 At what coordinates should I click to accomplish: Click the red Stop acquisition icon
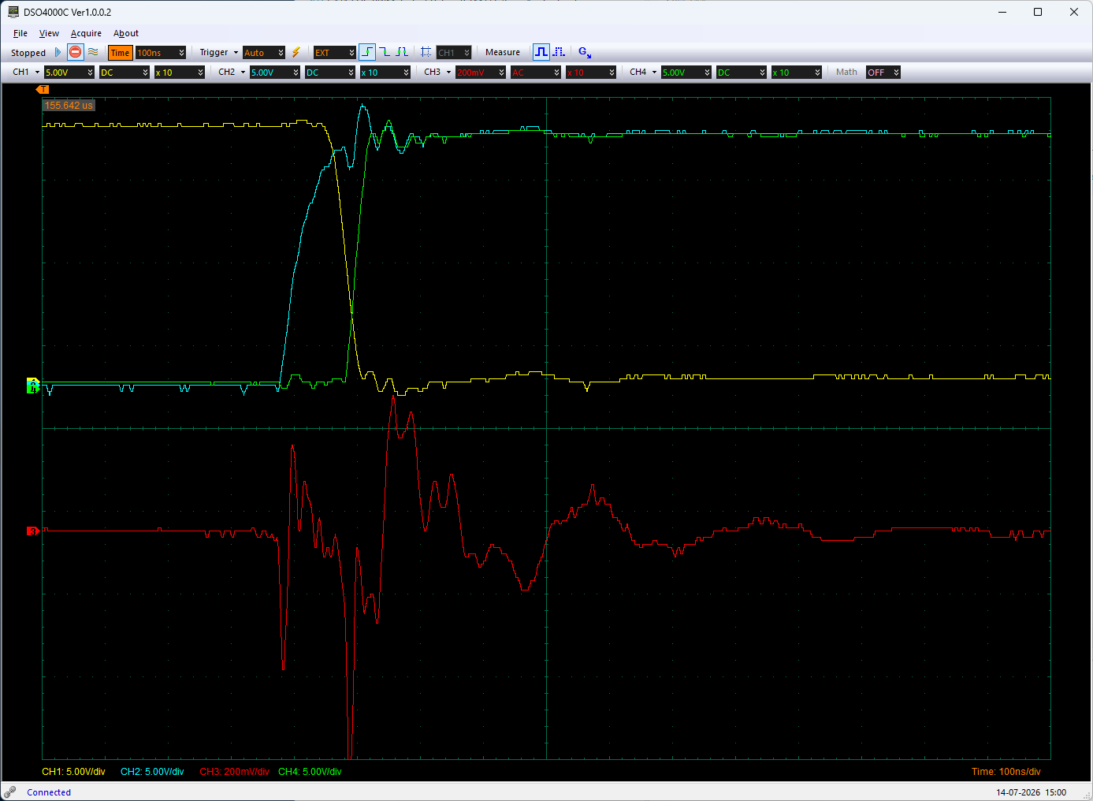point(75,52)
